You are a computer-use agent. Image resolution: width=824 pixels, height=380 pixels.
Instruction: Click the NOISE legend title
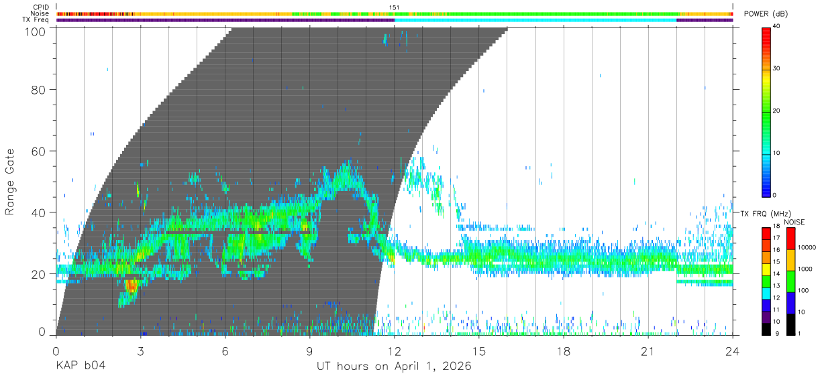[x=794, y=221]
